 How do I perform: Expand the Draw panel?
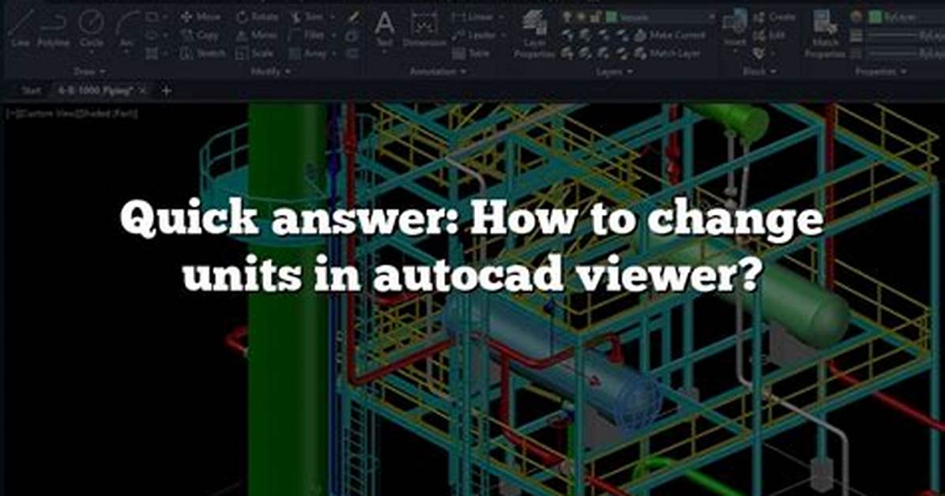89,72
